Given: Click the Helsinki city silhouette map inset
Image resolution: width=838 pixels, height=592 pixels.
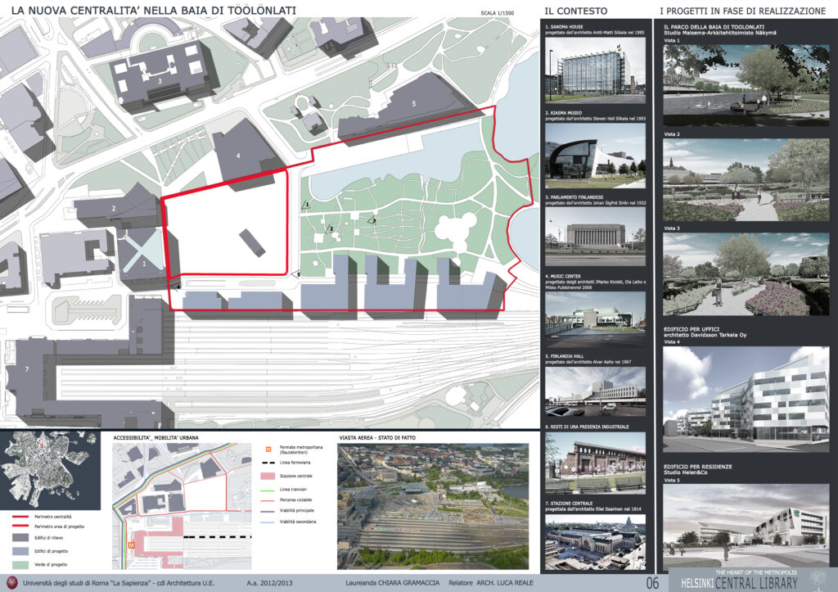Looking at the screenshot, I should (x=51, y=469).
